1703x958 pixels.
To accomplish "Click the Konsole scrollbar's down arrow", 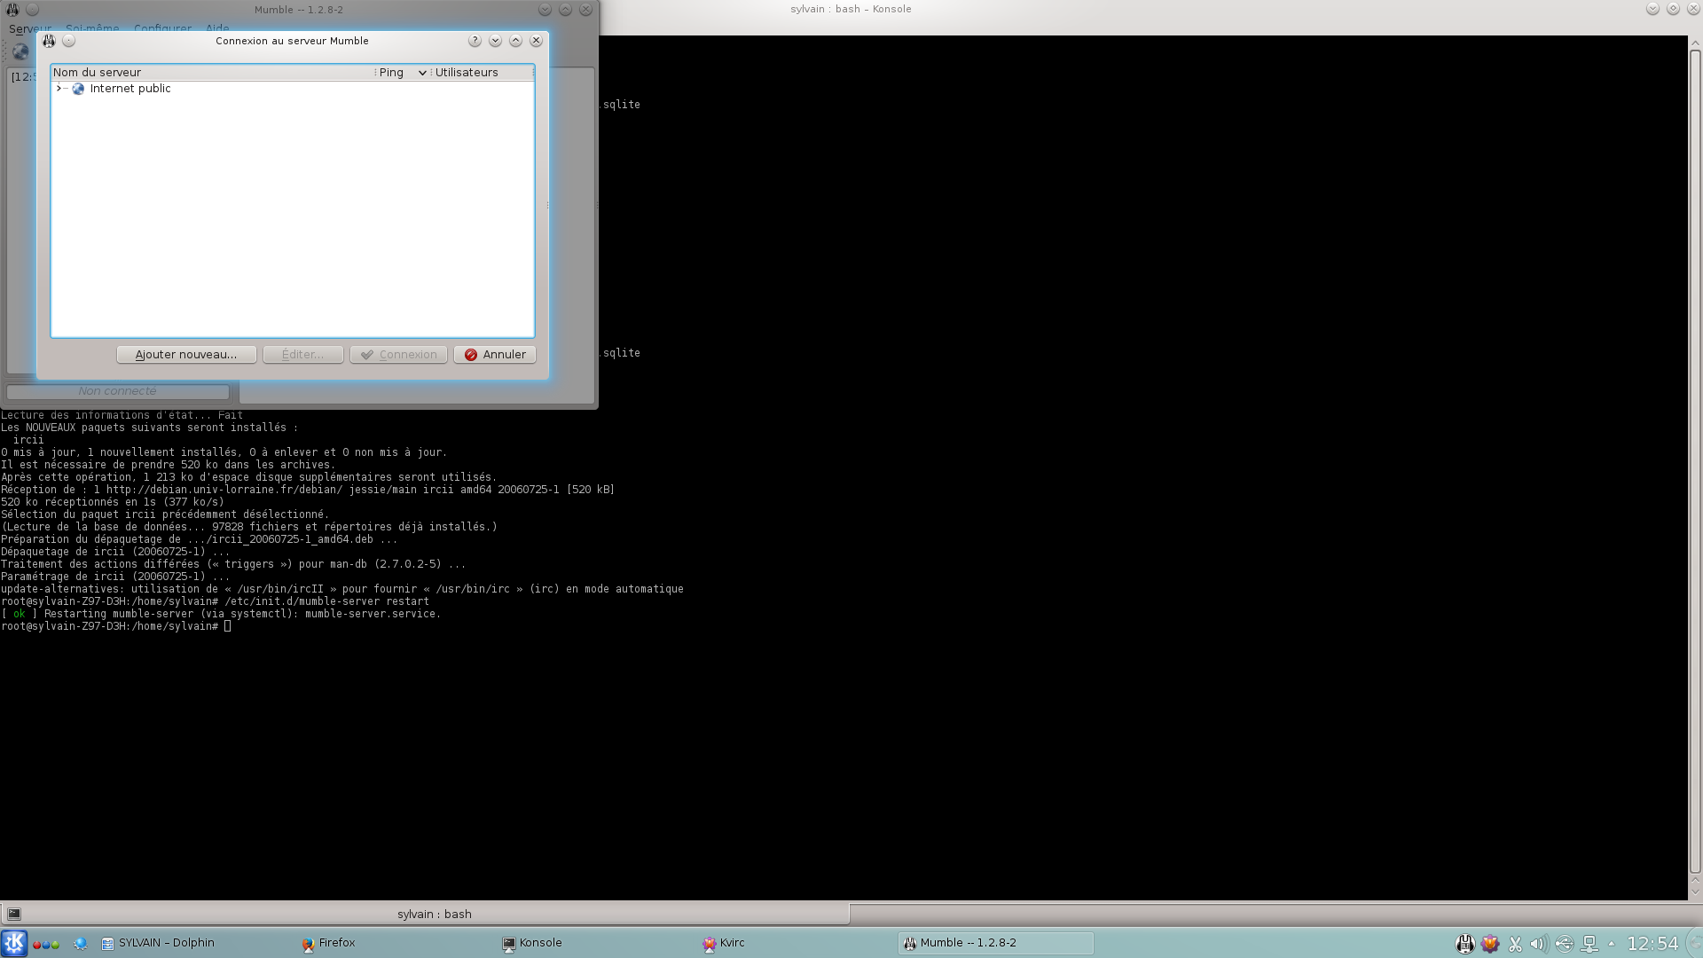I will (1695, 892).
